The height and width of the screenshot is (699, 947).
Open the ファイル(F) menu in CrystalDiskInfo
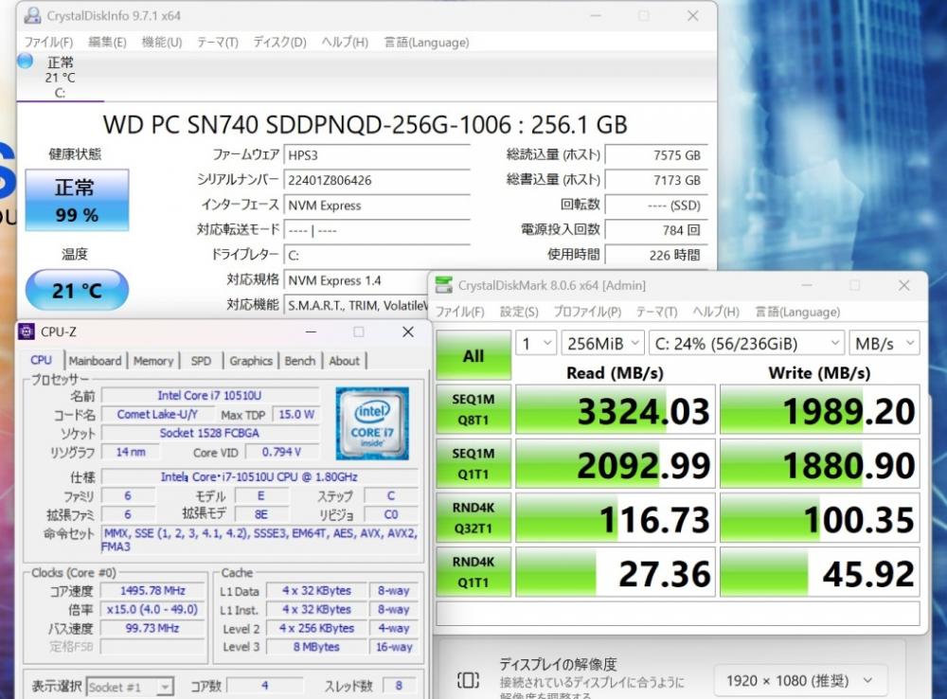(48, 43)
